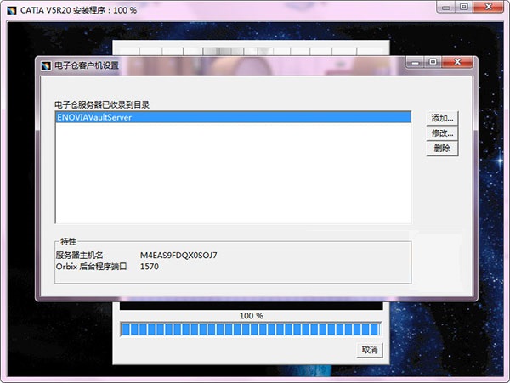Click the 电子仓客户机设置 dialog title icon

(x=46, y=66)
